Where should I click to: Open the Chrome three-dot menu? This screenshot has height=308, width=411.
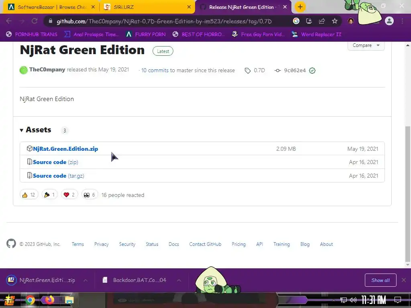pyautogui.click(x=402, y=21)
